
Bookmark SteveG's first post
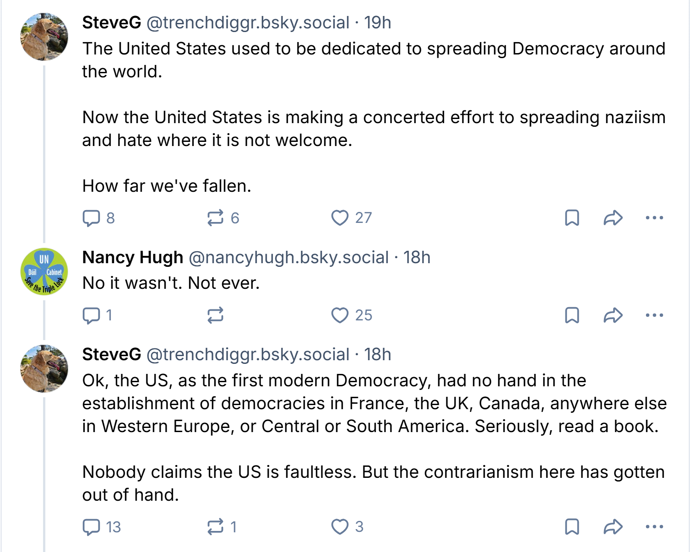572,218
